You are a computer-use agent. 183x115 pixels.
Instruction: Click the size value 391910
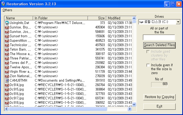[100, 81]
